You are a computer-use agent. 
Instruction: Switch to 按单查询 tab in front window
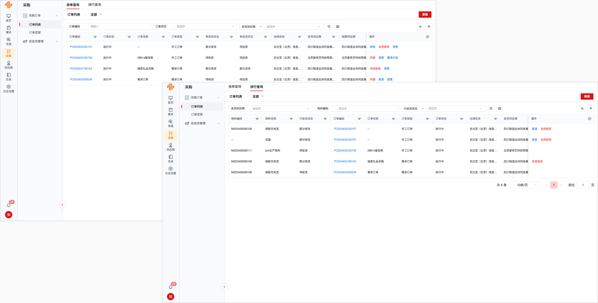[x=235, y=87]
